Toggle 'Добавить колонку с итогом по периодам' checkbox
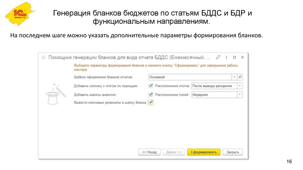The image size is (303, 170). pyautogui.click(x=151, y=86)
